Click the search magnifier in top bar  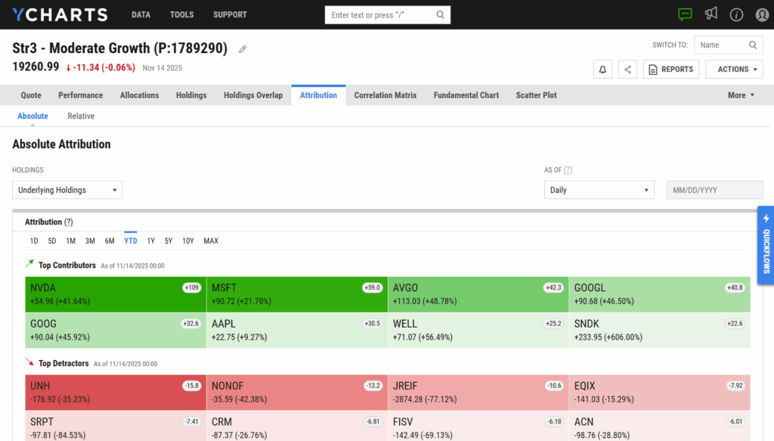441,15
